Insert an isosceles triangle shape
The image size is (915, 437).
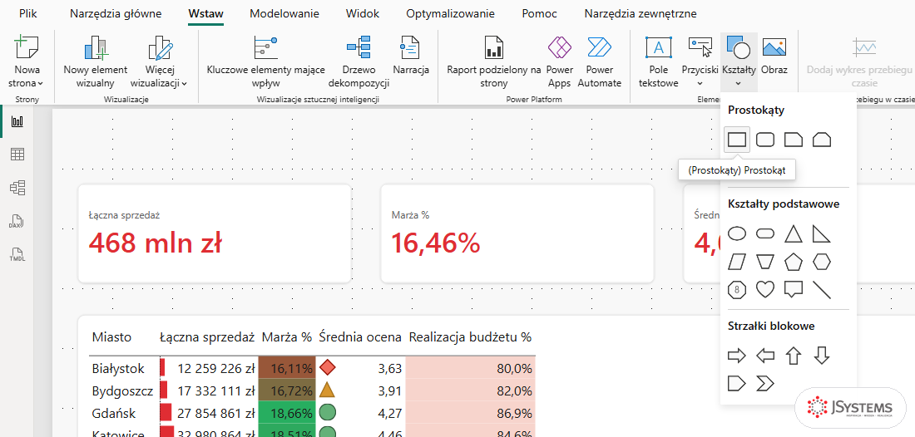tap(794, 233)
